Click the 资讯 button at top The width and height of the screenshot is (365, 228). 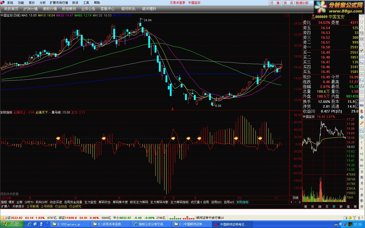pyautogui.click(x=288, y=3)
